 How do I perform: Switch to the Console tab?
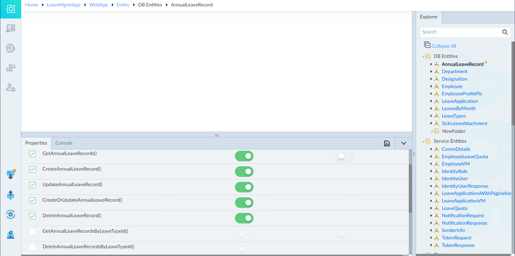(x=64, y=143)
